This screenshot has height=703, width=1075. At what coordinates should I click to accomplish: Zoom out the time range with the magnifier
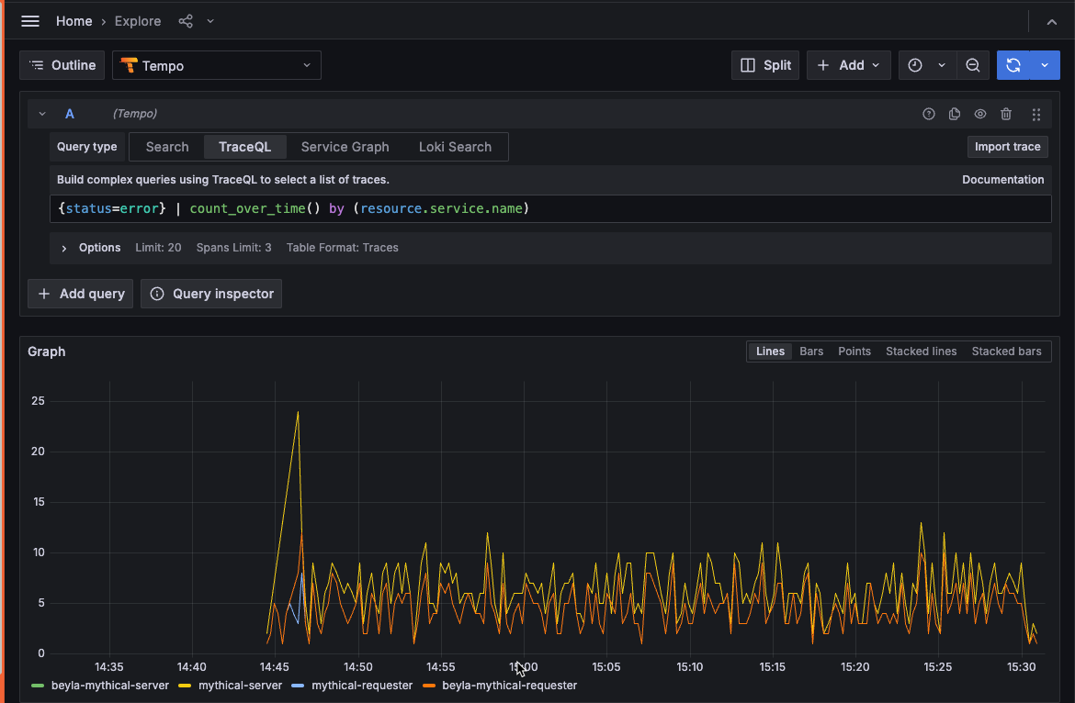pos(972,65)
